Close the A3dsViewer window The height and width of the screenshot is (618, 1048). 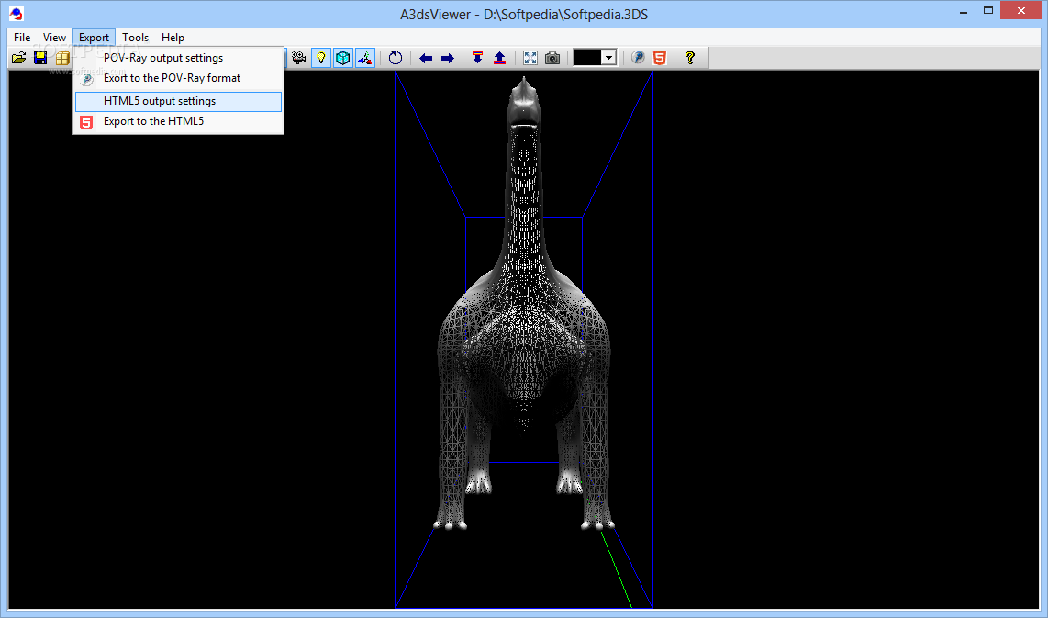1020,11
